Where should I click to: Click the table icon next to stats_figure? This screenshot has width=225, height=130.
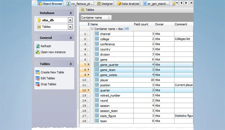[x=97, y=116]
